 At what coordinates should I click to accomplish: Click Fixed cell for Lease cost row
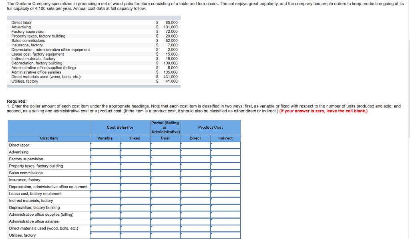[135, 193]
